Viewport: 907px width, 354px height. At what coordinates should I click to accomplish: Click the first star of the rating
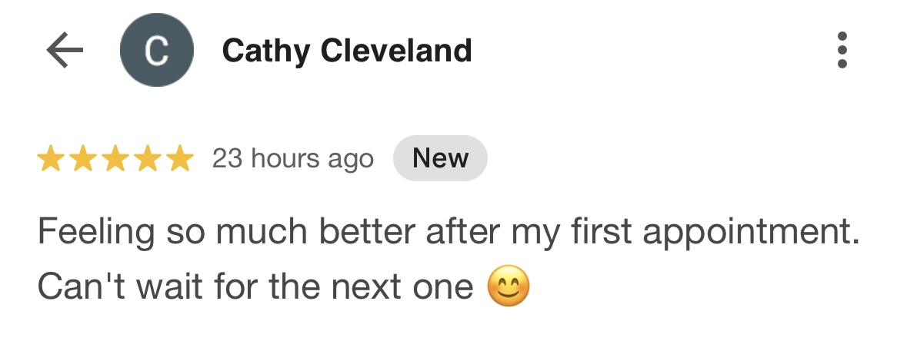point(52,159)
